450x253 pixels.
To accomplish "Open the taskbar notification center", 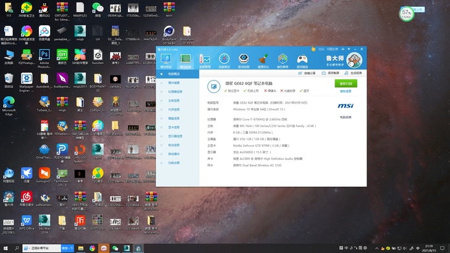I will 442,248.
